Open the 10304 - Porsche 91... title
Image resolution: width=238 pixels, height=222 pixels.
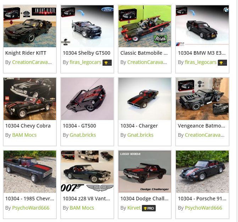coord(202,199)
